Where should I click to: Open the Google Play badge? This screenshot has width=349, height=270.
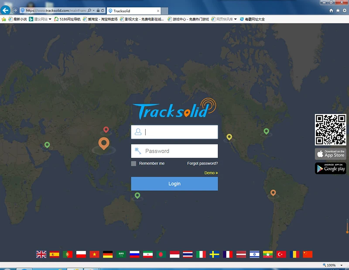pos(331,168)
